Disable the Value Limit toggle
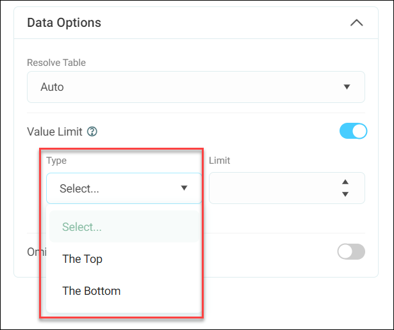Screen dimensions: 394x330 click(353, 131)
